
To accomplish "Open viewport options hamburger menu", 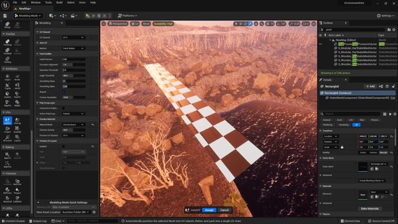I will [104, 24].
